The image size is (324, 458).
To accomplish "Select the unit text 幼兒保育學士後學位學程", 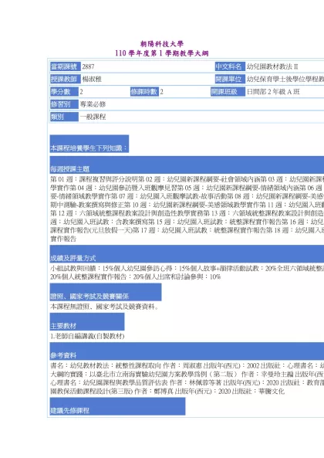I will click(x=285, y=79).
